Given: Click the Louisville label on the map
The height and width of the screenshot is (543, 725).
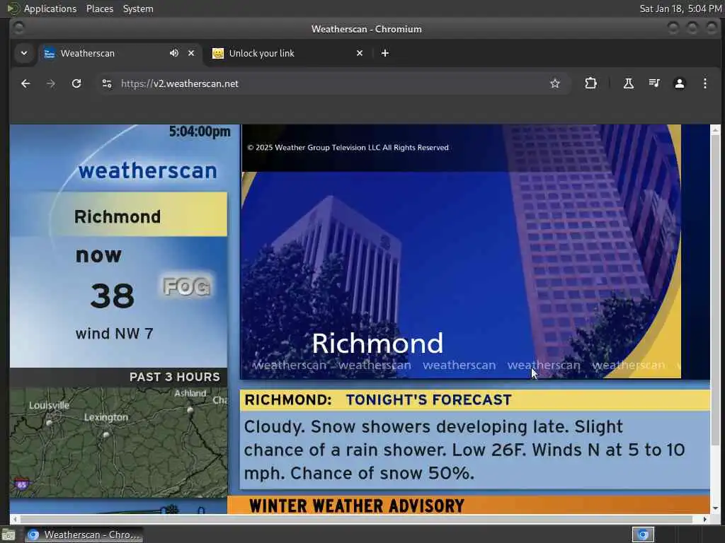Looking at the screenshot, I should pyautogui.click(x=49, y=405).
